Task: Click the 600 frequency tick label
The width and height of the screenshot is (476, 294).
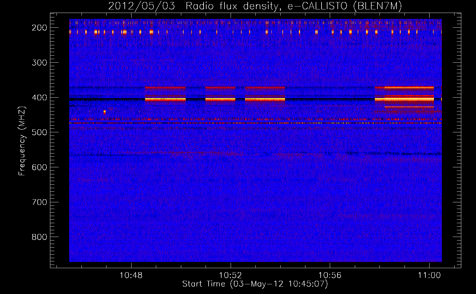Action: [x=39, y=167]
